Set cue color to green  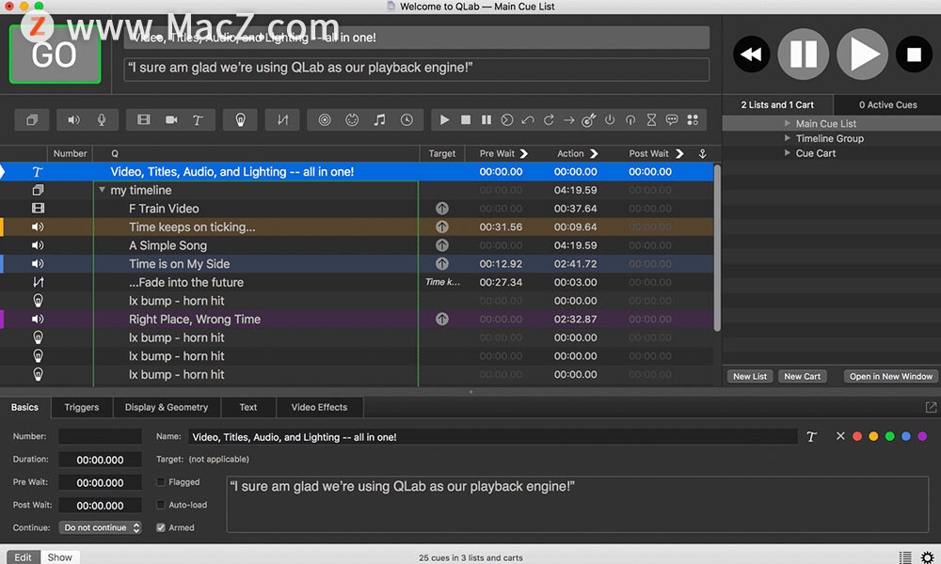click(889, 436)
